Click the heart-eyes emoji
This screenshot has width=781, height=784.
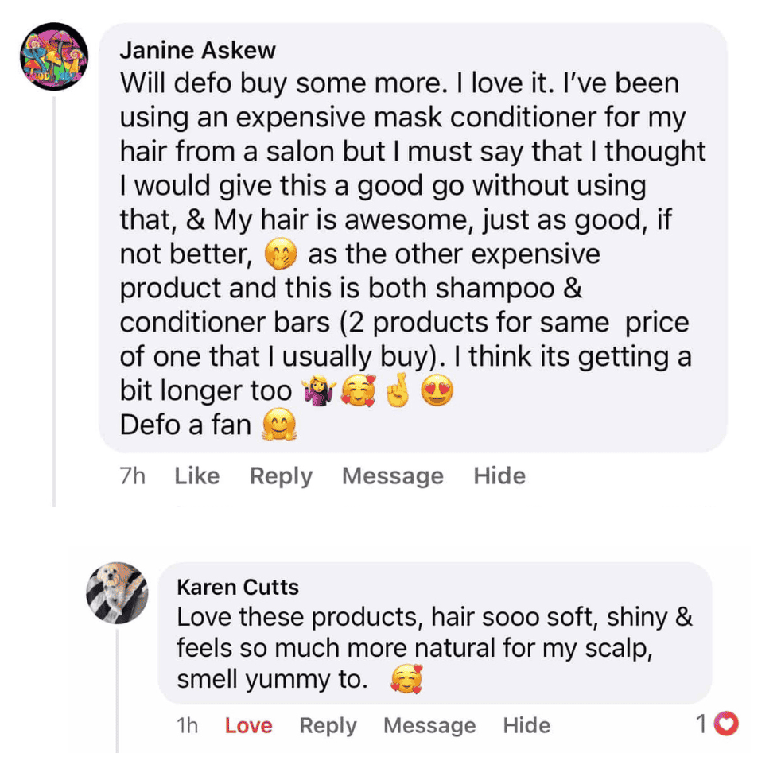437,392
